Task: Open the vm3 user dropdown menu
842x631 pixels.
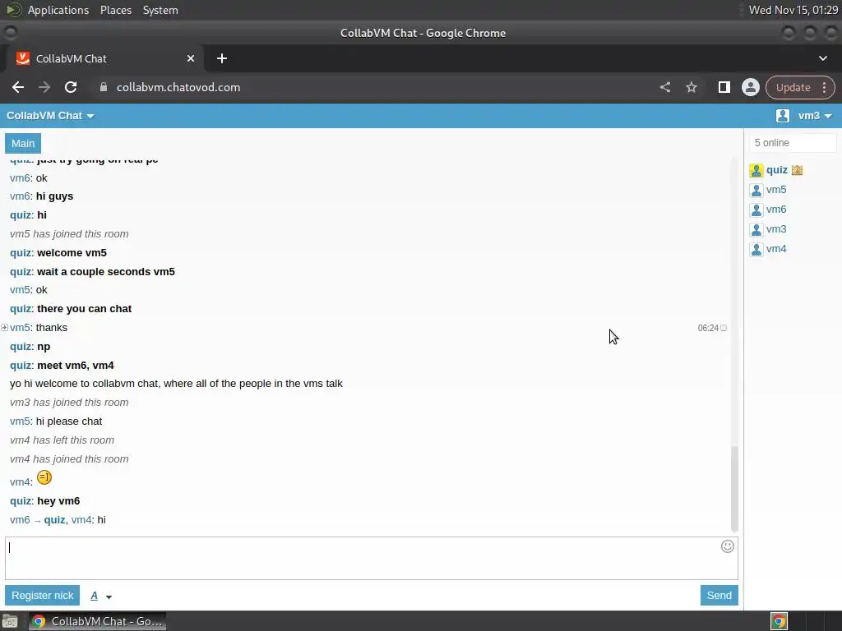Action: [x=815, y=116]
